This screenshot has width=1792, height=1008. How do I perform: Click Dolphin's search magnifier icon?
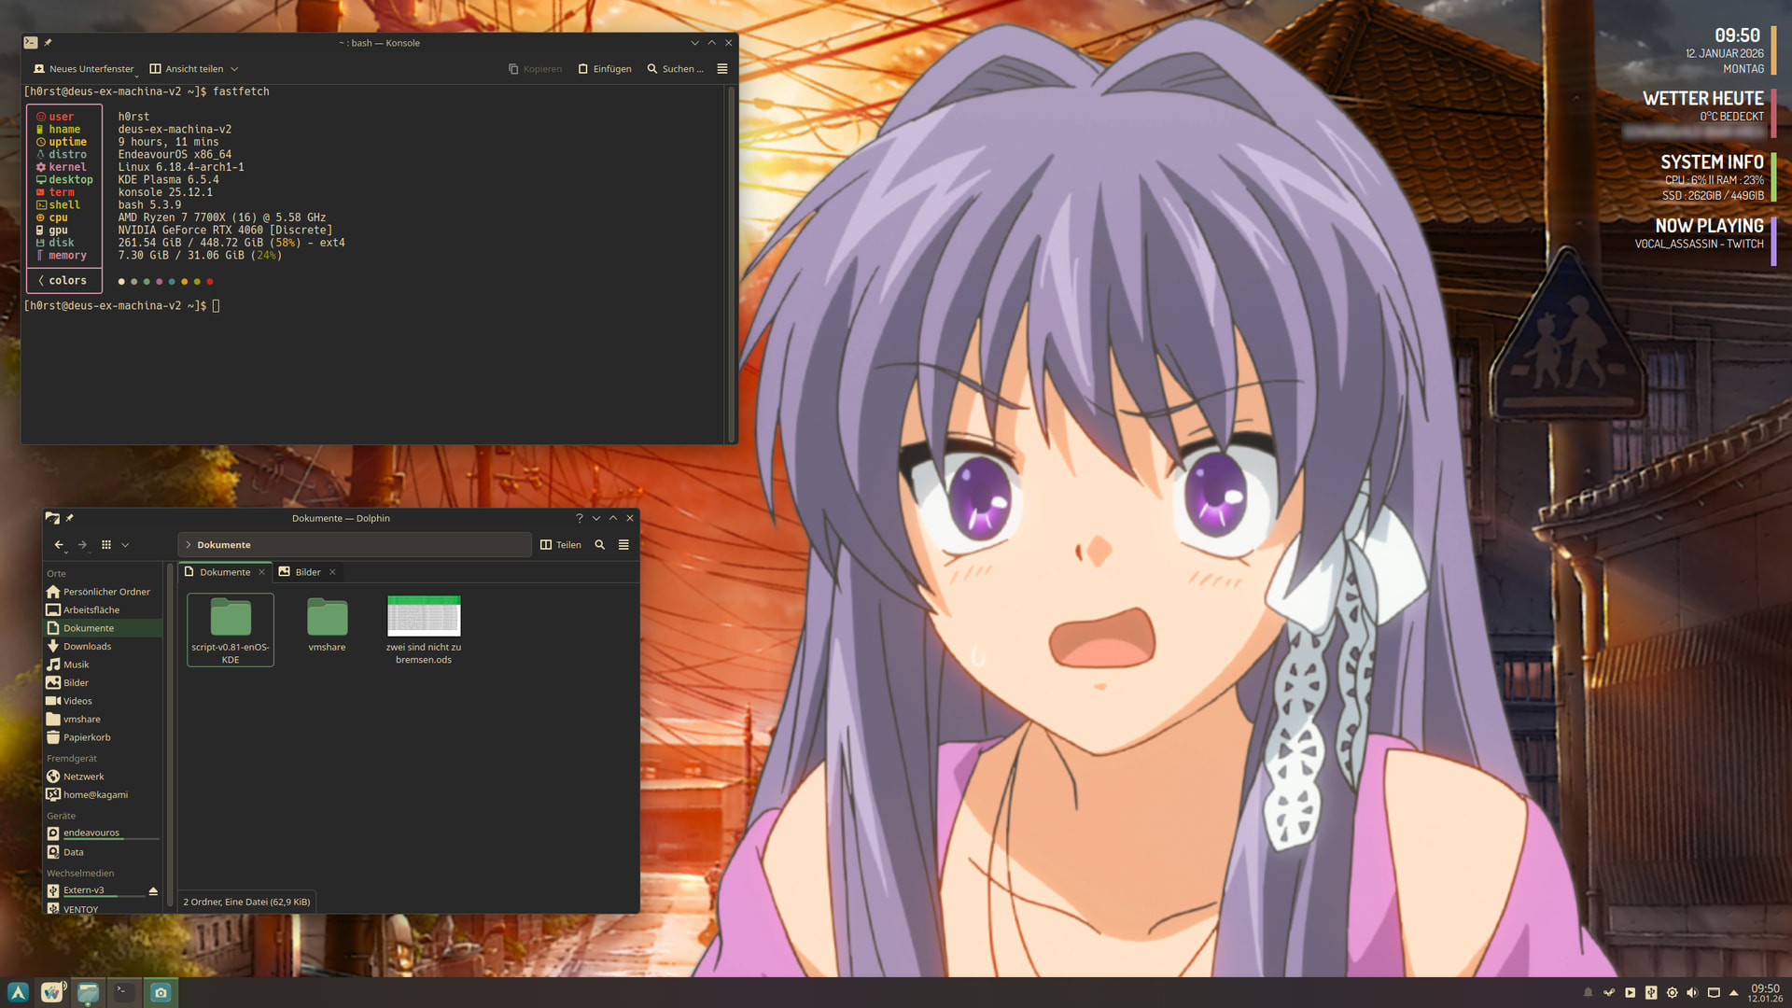pyautogui.click(x=600, y=545)
